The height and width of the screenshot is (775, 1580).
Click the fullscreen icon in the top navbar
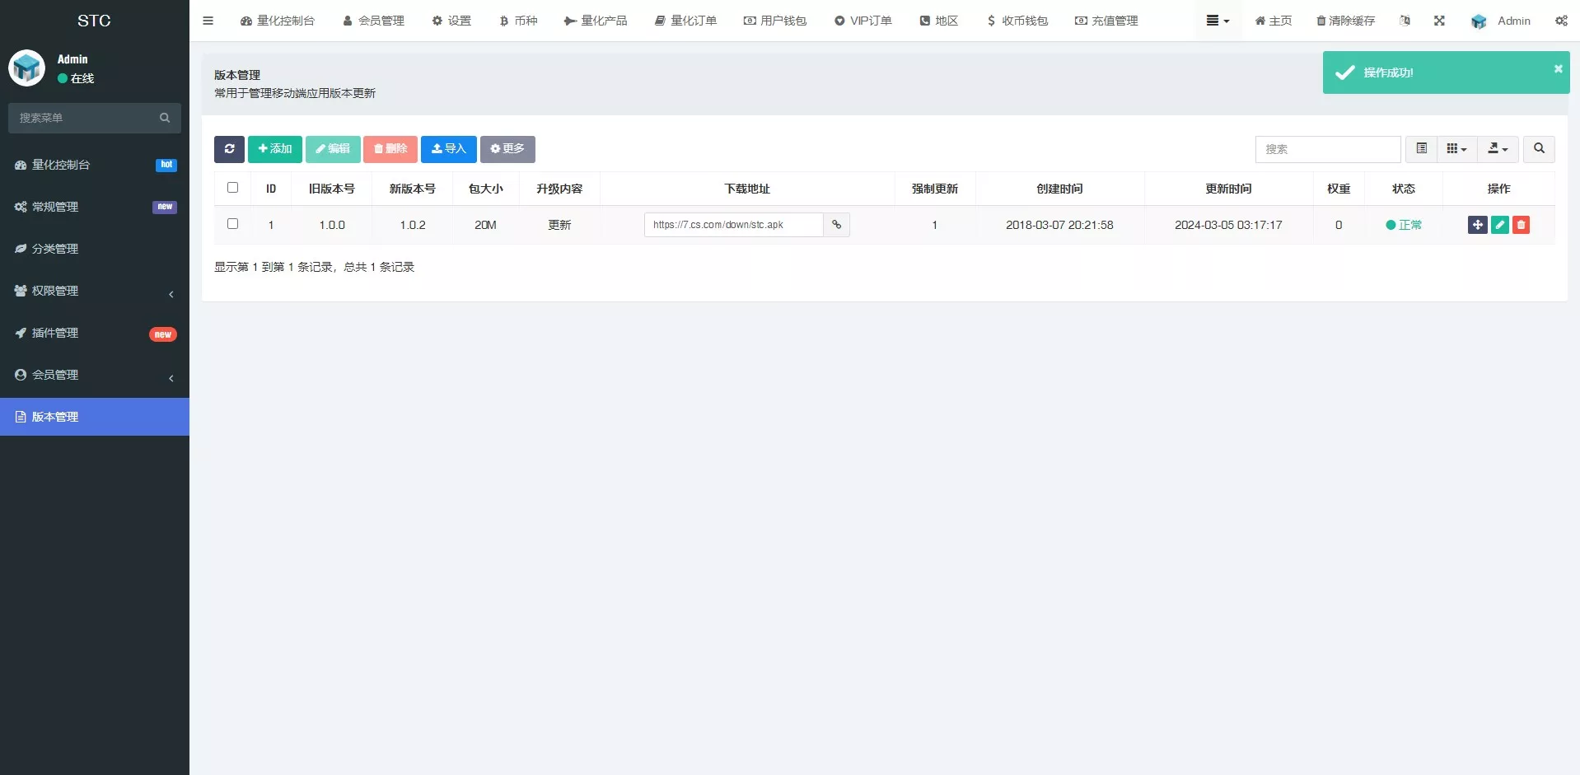[x=1439, y=21]
